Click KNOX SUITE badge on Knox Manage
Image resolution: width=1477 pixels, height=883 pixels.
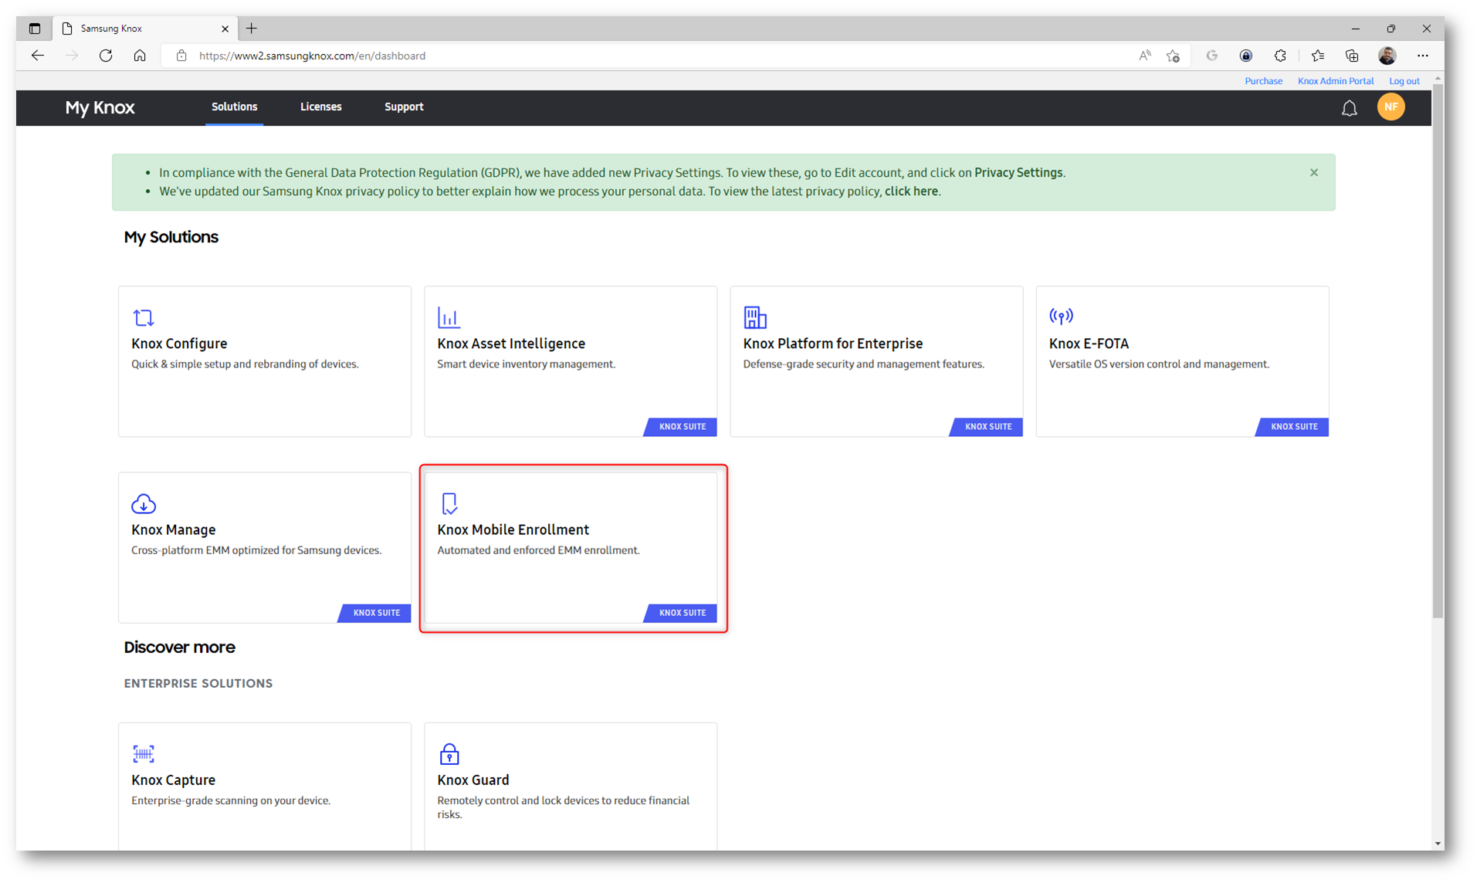375,613
